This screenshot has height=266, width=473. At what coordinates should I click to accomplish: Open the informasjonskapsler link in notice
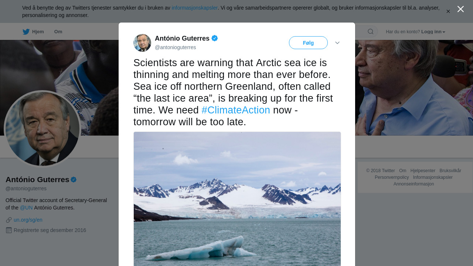pos(195,8)
